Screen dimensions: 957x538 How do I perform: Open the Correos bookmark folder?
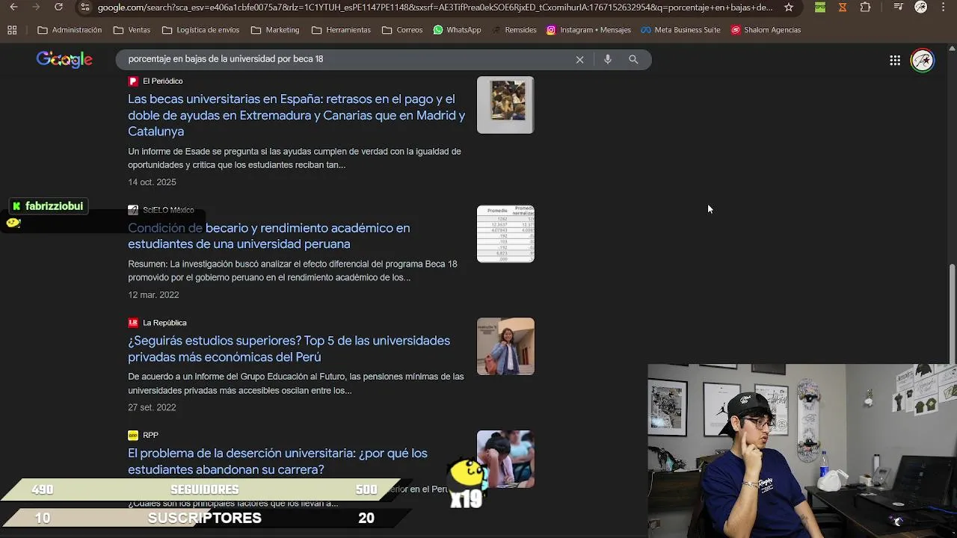402,30
